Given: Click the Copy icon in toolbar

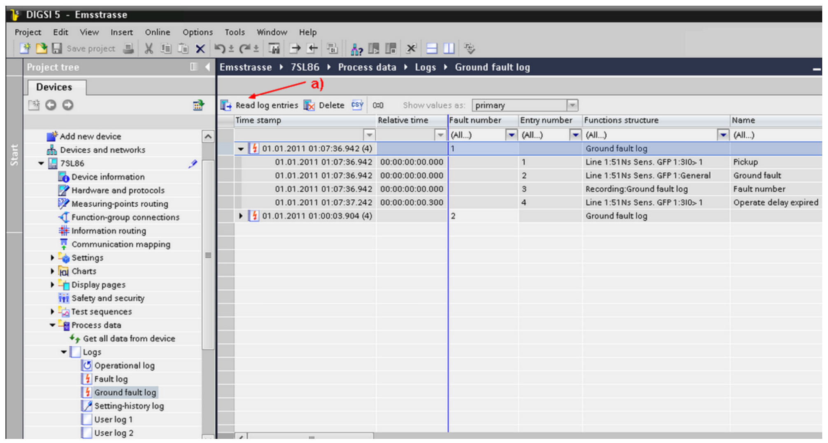Looking at the screenshot, I should 166,48.
